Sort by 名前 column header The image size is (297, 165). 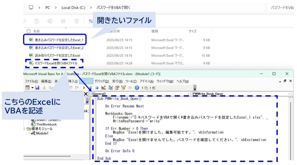click(36, 31)
